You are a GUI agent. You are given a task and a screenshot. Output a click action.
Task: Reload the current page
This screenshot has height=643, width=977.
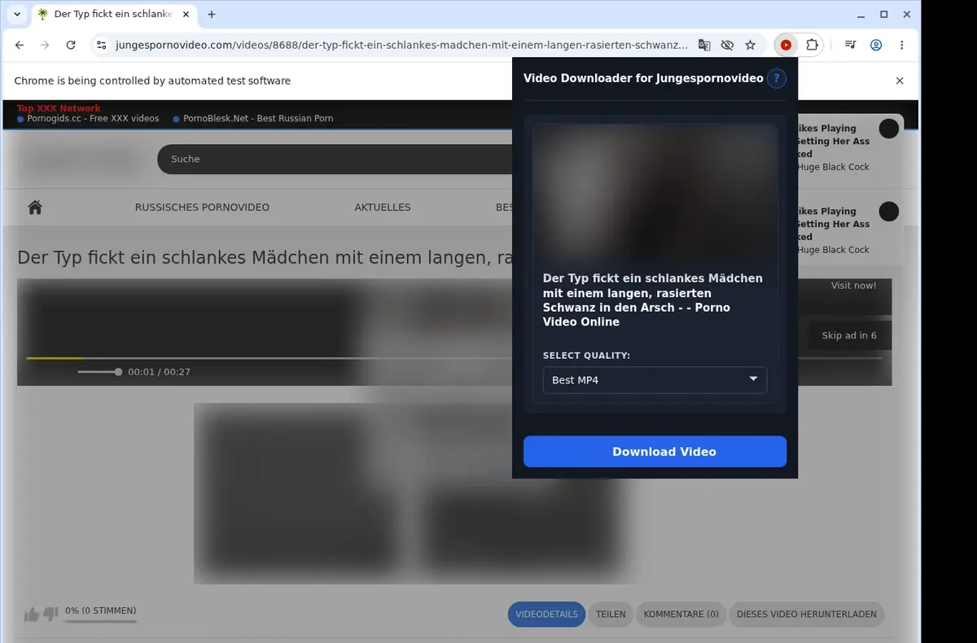[71, 46]
